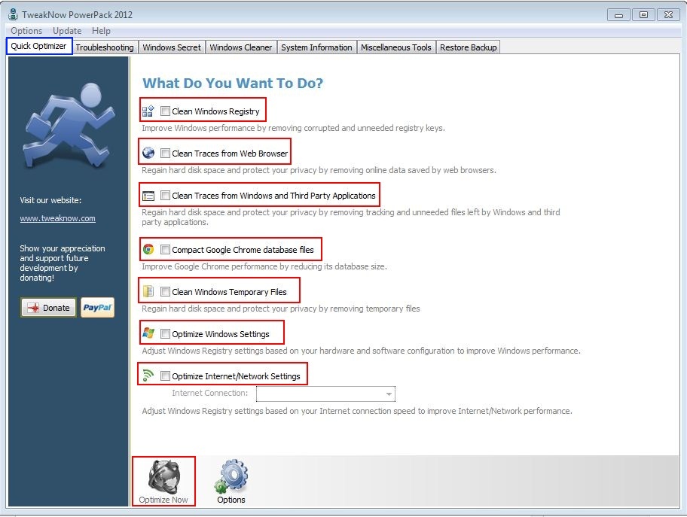Minimize the TweakNow PowerPack window
Screen dimensions: 687x517
(x=618, y=15)
